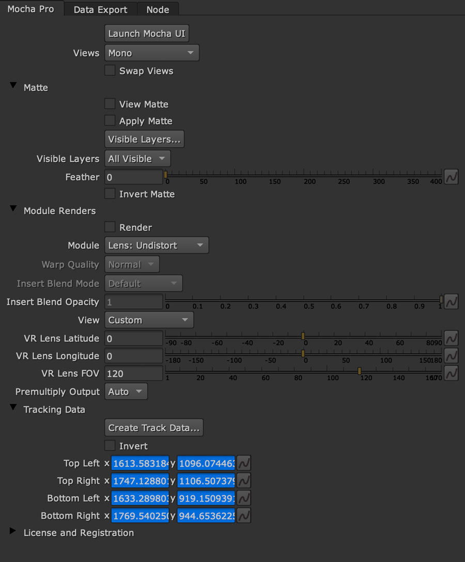Enable Apply Matte option

coord(110,120)
